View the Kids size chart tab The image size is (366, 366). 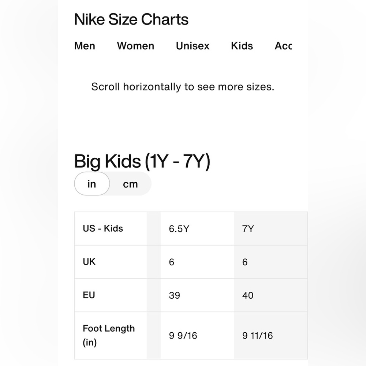(x=242, y=46)
